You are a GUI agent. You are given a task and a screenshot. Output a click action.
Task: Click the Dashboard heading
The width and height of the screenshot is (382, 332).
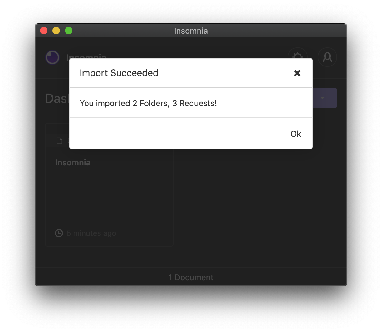pos(58,98)
